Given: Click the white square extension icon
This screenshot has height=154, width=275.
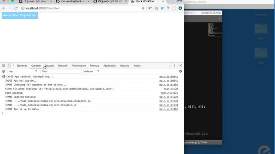Looking at the screenshot, I should click(174, 8).
